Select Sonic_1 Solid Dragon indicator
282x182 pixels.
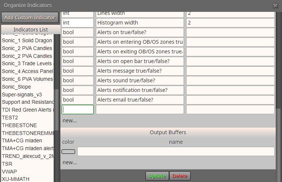pyautogui.click(x=27, y=40)
